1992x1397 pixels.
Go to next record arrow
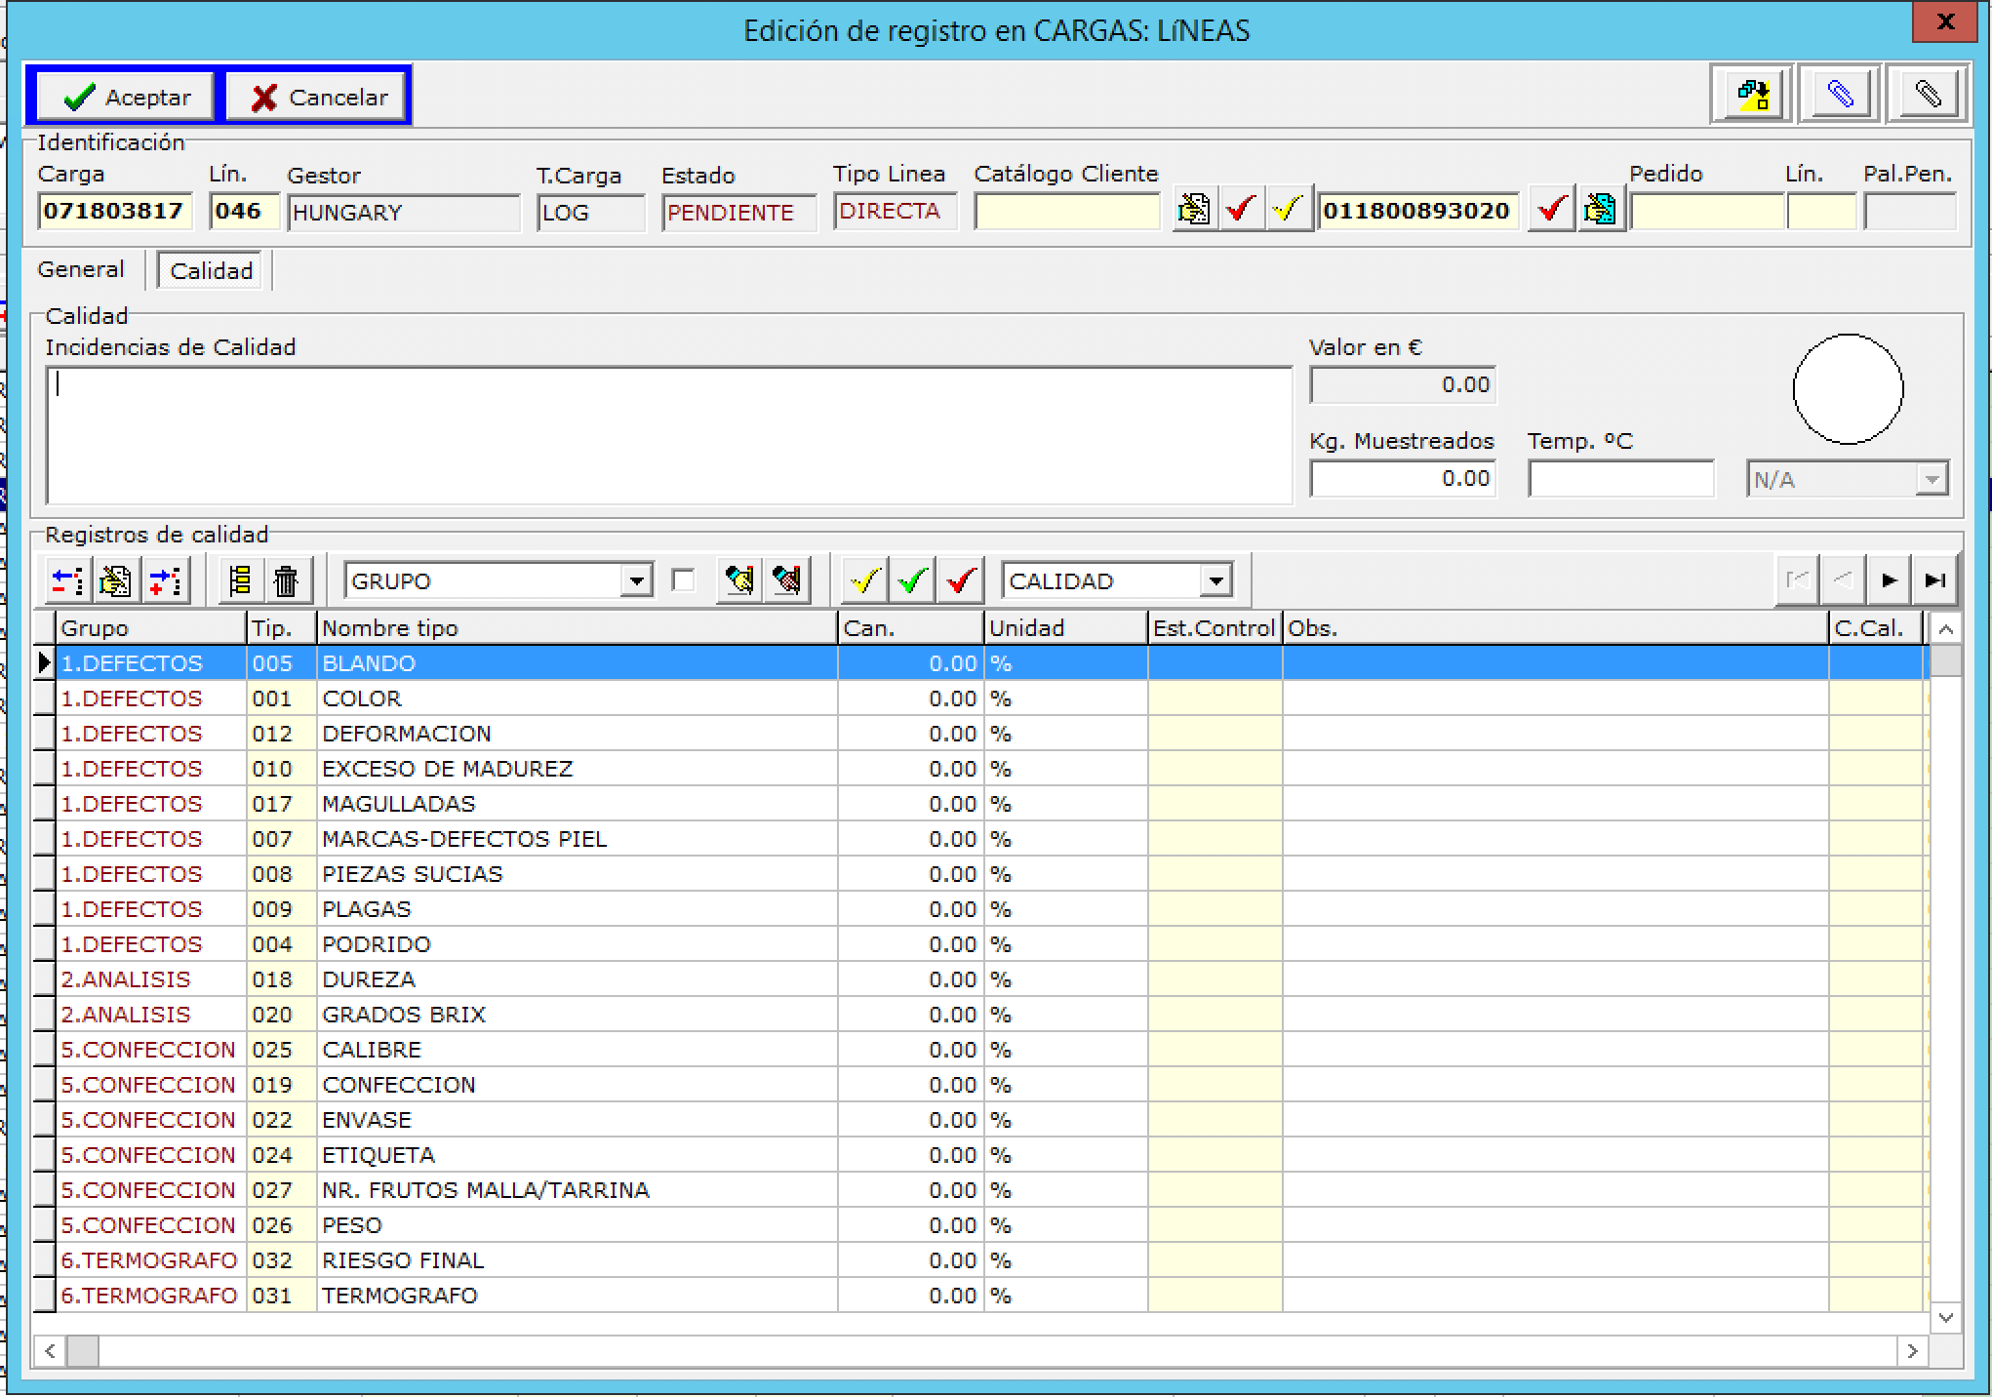[1889, 581]
